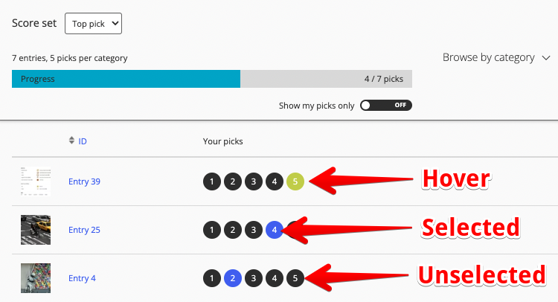Screen dimensions: 558x302
Task: Select pick 5 for Entry 4
Action: [295, 278]
